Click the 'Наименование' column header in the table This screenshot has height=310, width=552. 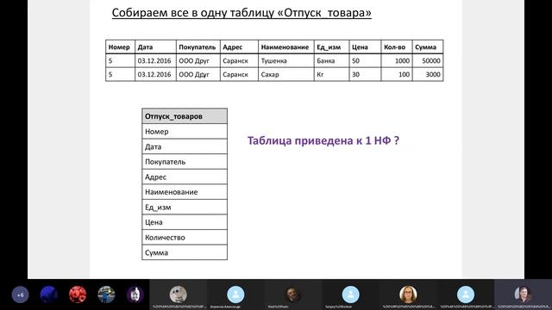pos(285,46)
